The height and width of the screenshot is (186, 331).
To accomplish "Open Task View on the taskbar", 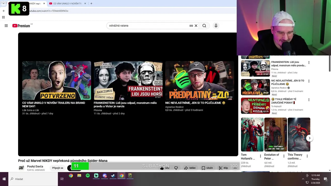I will [62, 179].
